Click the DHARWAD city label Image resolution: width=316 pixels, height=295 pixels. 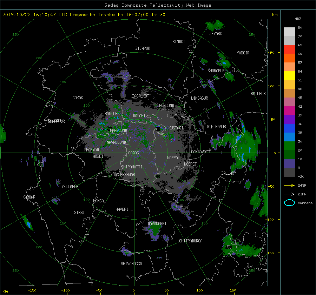point(92,150)
